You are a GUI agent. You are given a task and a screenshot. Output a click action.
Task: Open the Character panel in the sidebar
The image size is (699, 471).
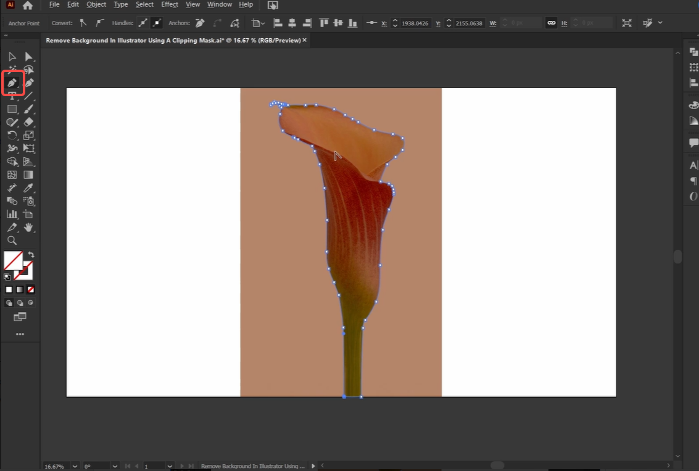(x=692, y=165)
